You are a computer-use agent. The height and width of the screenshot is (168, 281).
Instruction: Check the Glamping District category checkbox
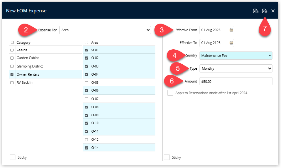(12, 66)
